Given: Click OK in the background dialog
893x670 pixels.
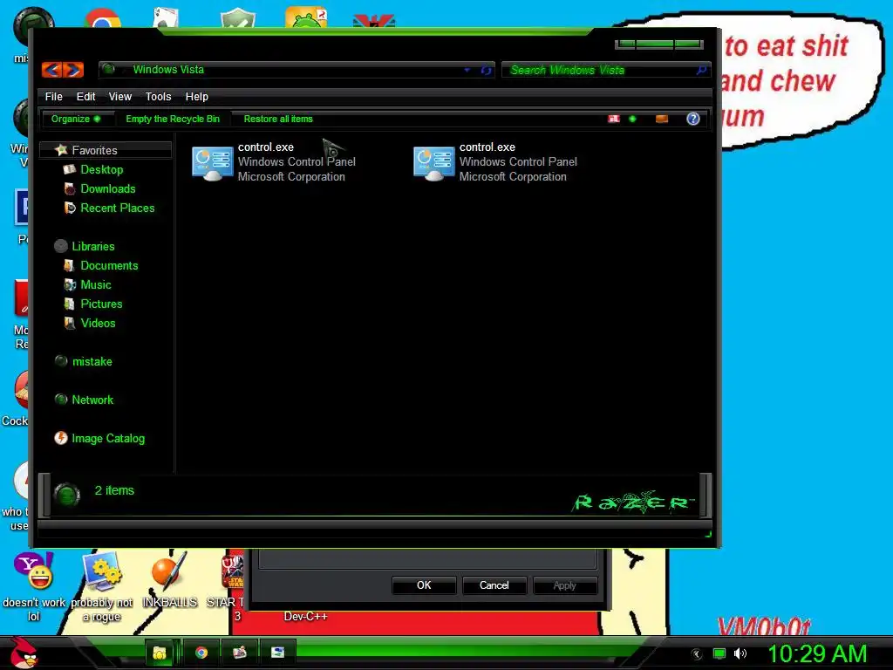Looking at the screenshot, I should click(424, 585).
